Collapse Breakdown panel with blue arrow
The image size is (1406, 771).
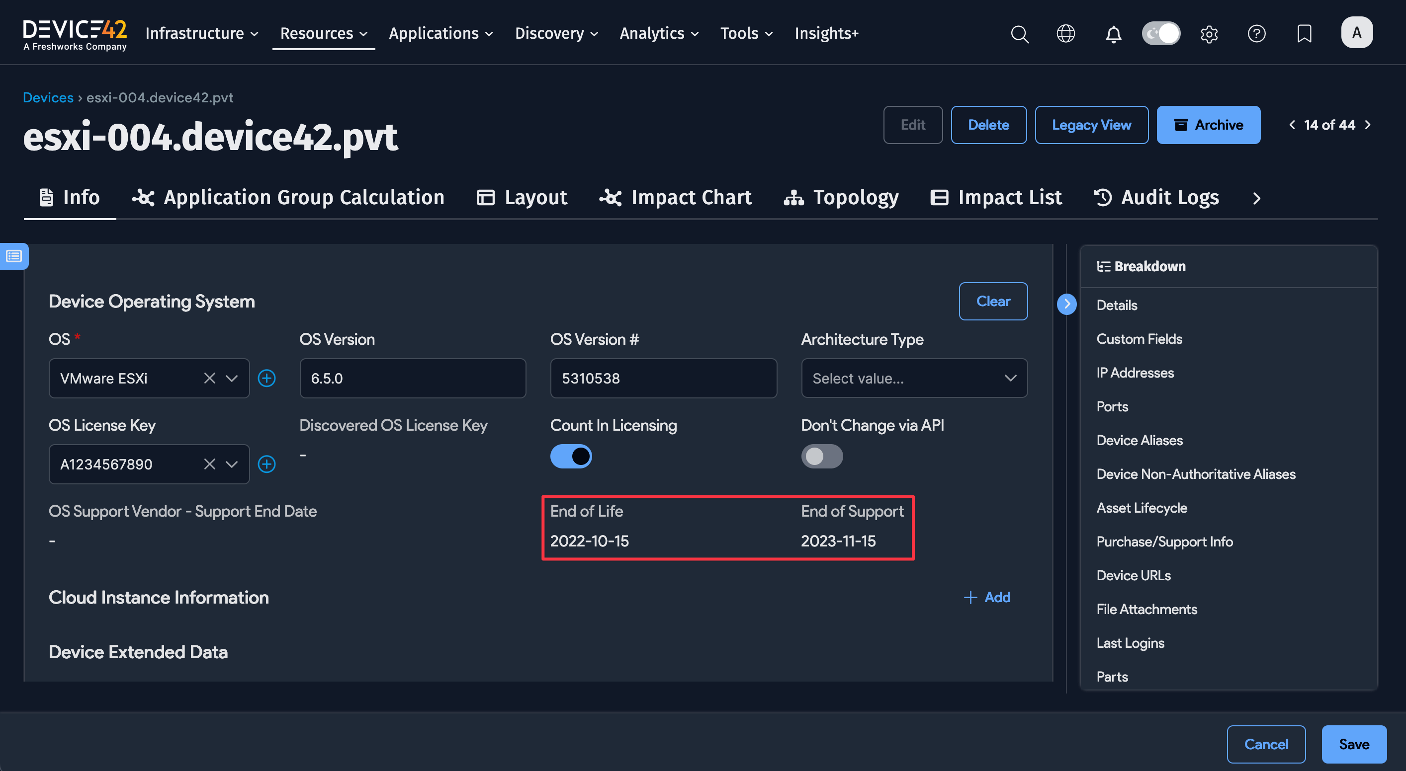pos(1066,304)
